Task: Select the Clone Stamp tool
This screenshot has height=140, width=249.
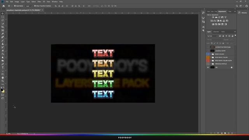Action: pos(3,44)
